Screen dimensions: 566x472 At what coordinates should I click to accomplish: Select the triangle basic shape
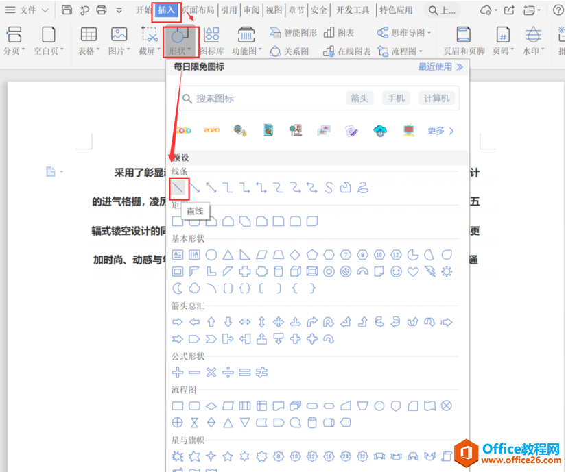(x=228, y=255)
